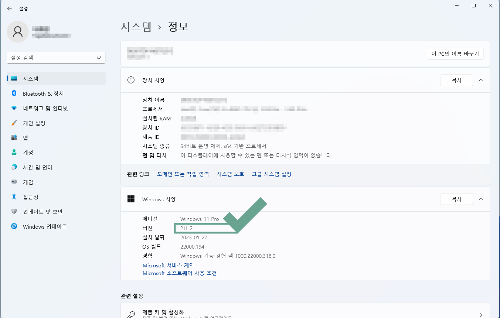Open 개인 설정 via its brush icon

tap(14, 123)
